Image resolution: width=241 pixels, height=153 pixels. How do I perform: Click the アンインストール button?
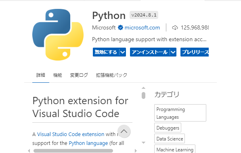pyautogui.click(x=150, y=52)
